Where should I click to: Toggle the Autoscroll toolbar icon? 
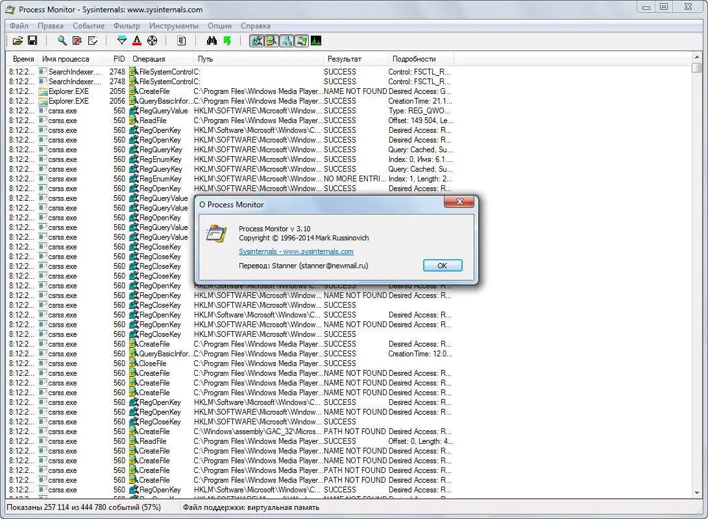tap(77, 41)
